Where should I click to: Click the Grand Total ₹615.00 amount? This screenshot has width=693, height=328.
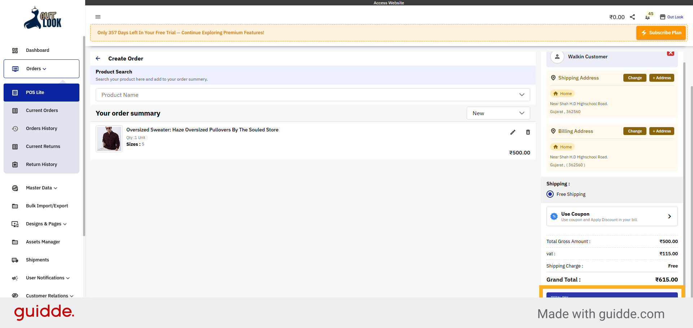(x=666, y=280)
